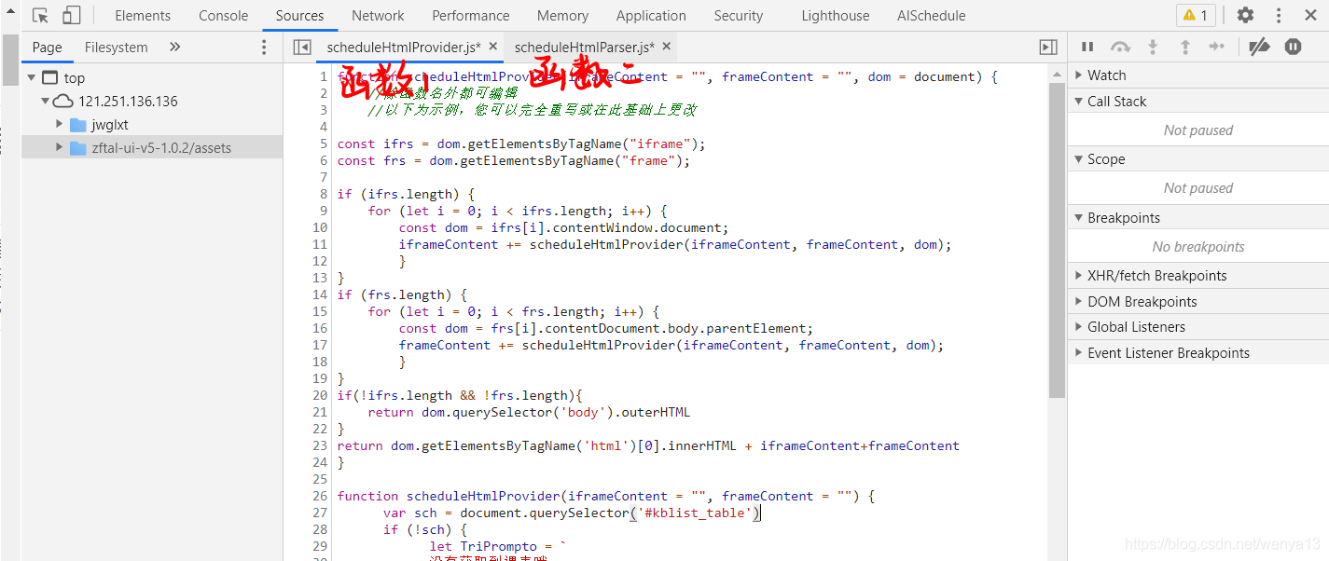Open DevTools settings gear

1245,15
